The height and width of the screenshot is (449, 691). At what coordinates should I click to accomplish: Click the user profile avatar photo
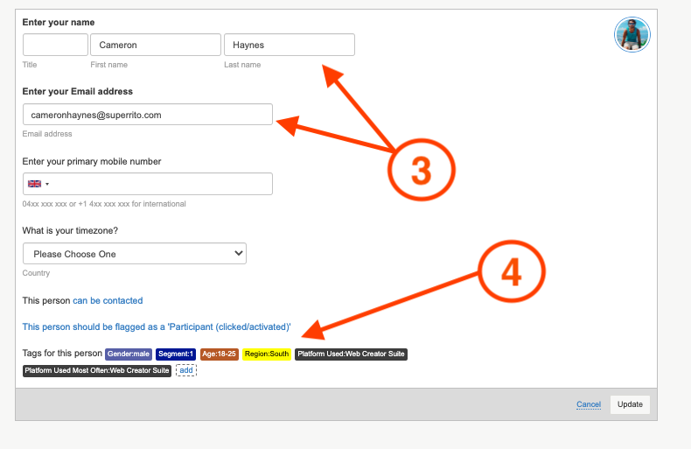click(632, 35)
